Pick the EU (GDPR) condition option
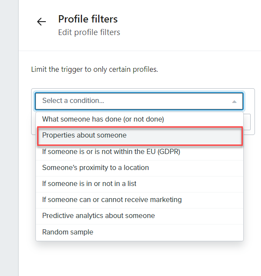261x276 pixels. [x=111, y=151]
